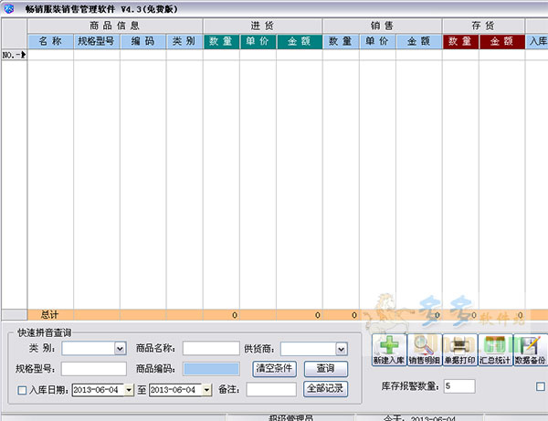Focus the 规格型号 input field
Image resolution: width=548 pixels, height=421 pixels.
[94, 369]
